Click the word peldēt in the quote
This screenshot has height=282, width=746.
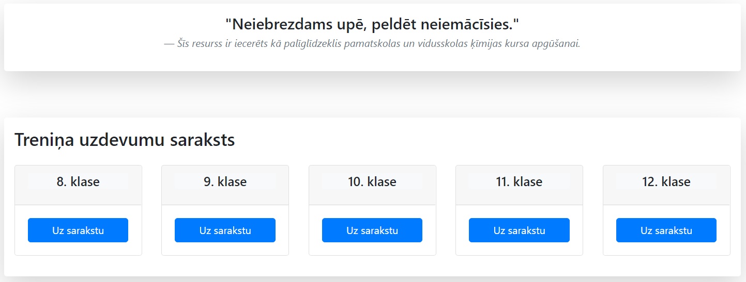click(x=393, y=24)
